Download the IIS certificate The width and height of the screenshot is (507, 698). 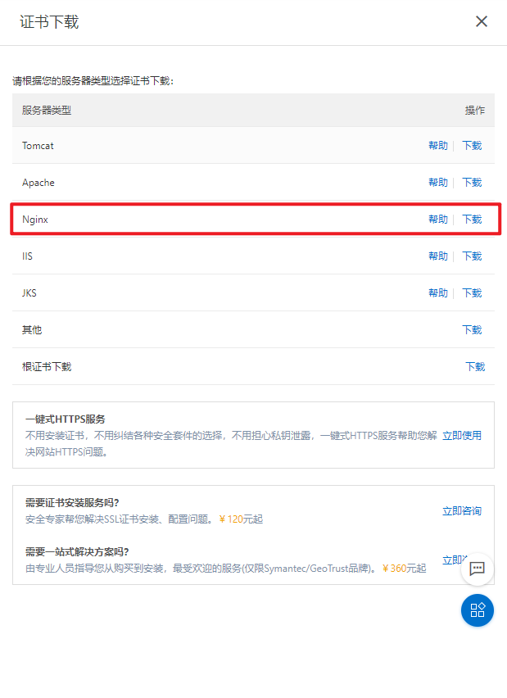[472, 256]
